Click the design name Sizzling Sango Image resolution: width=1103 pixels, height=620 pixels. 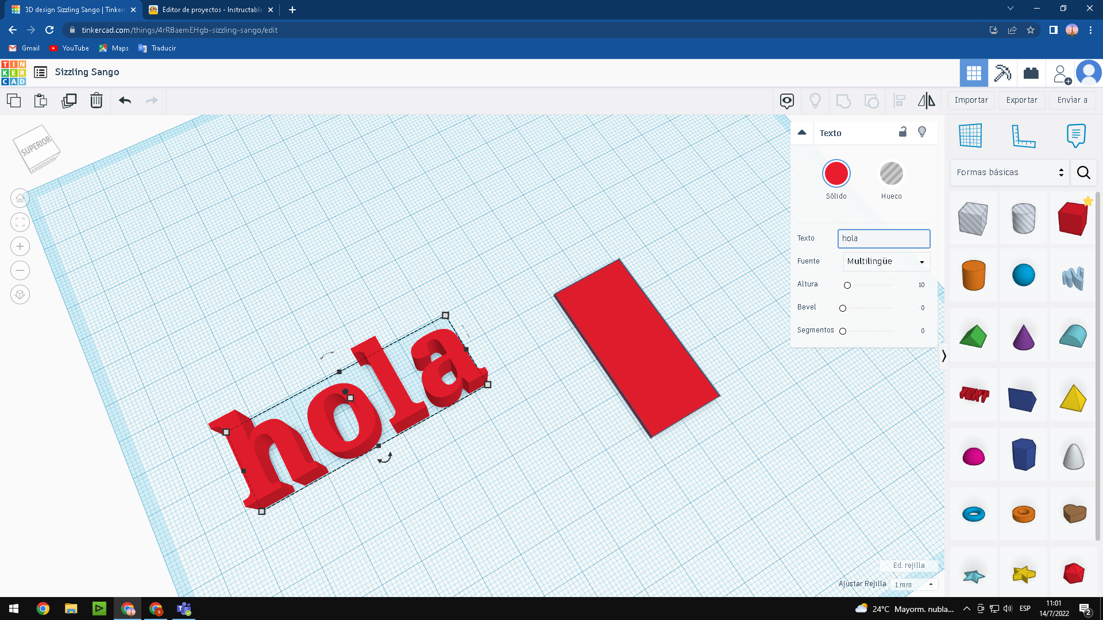(87, 72)
